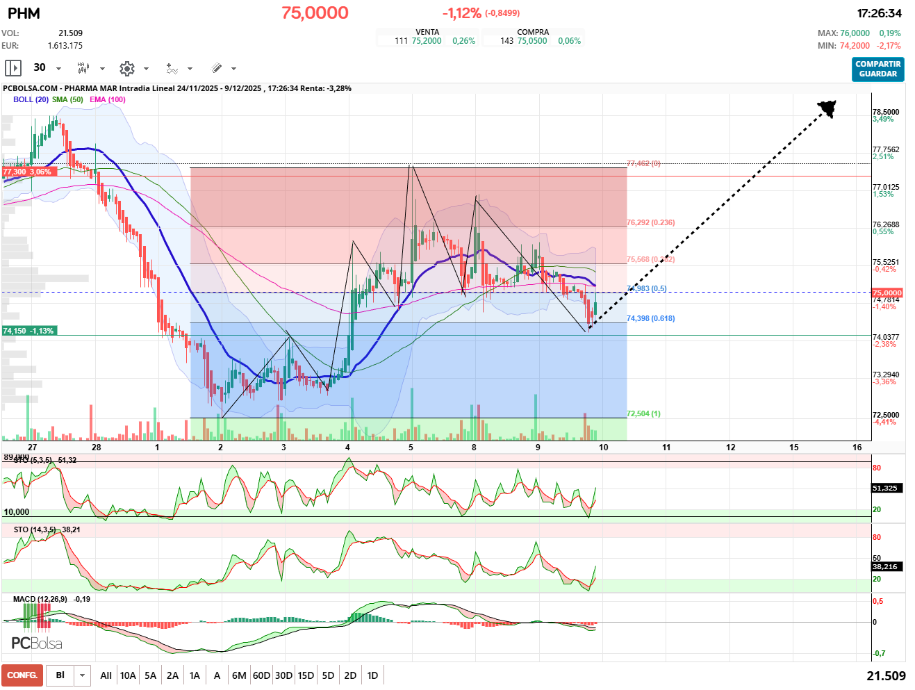Switch to the 1D time range
This screenshot has height=690, width=915.
pos(372,675)
